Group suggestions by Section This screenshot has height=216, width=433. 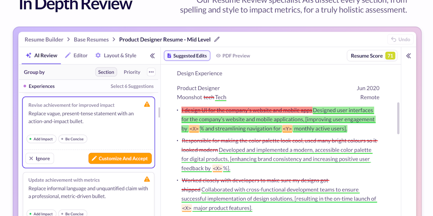click(x=106, y=72)
